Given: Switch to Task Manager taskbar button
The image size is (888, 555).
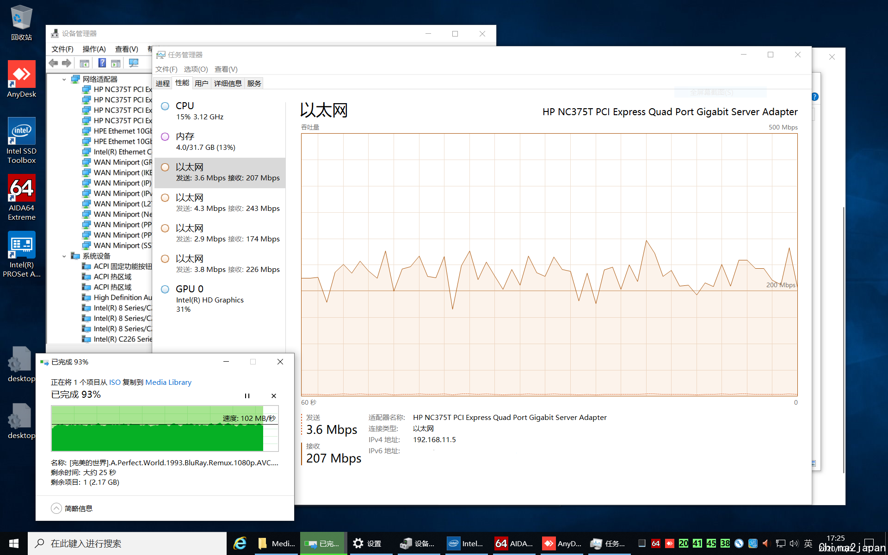Looking at the screenshot, I should click(609, 543).
